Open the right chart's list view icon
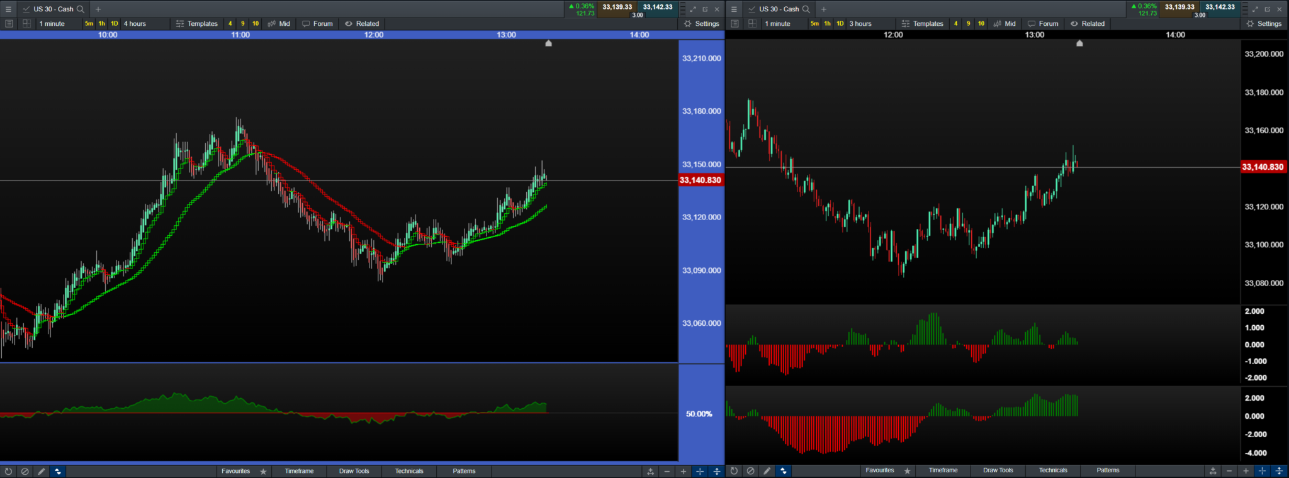This screenshot has height=478, width=1289. (735, 24)
